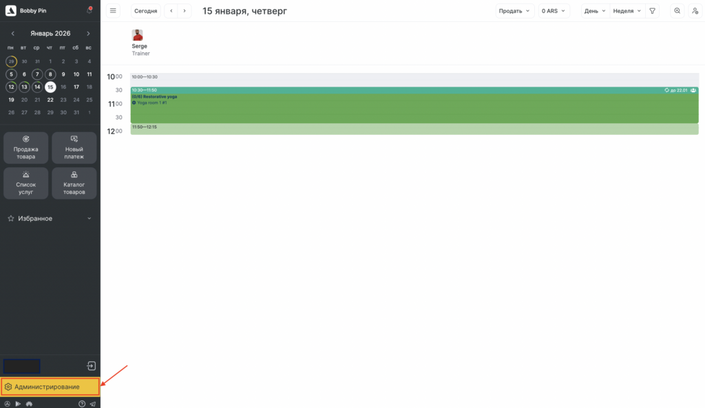
Task: Go to next month in mini calendar
Action: pyautogui.click(x=88, y=34)
